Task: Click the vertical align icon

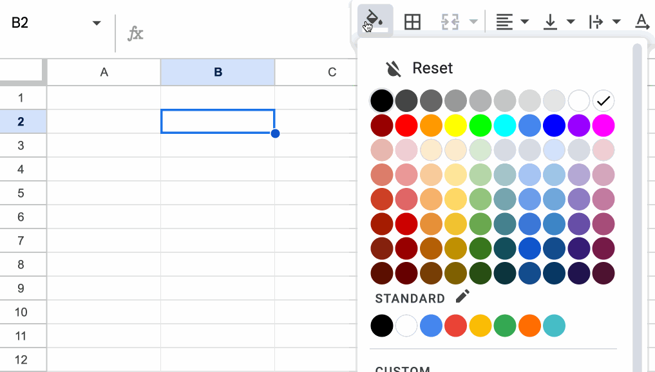Action: 550,22
